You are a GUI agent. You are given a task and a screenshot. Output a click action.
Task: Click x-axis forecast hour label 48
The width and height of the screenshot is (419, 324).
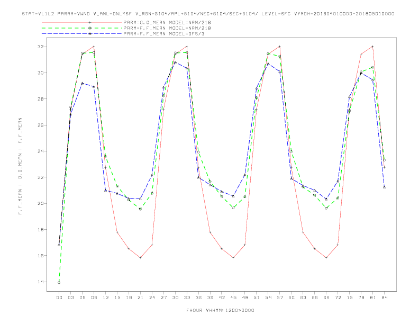[x=245, y=298]
